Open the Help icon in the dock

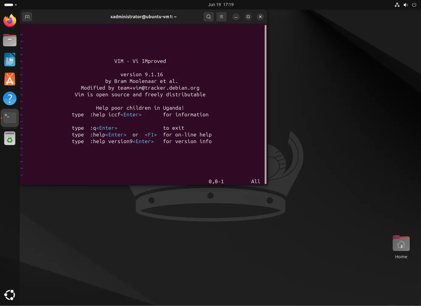click(10, 98)
